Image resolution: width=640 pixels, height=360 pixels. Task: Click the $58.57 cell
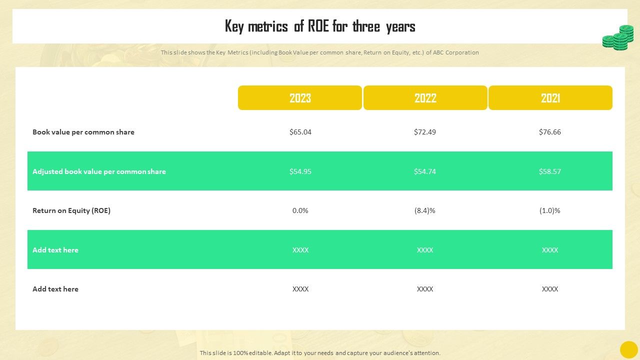[x=550, y=171]
